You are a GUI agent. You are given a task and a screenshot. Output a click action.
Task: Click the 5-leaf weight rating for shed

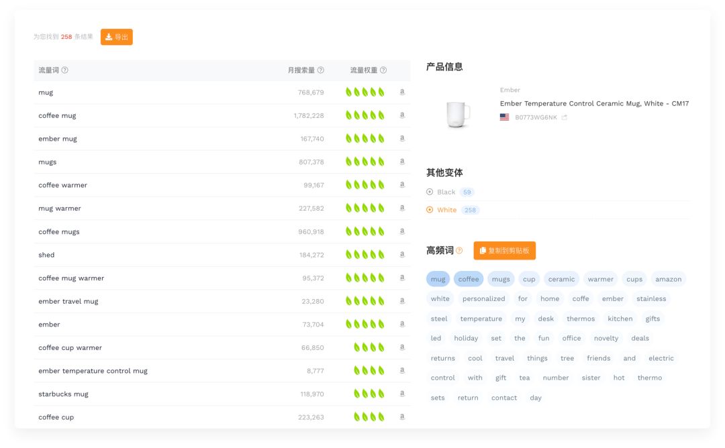pyautogui.click(x=365, y=255)
